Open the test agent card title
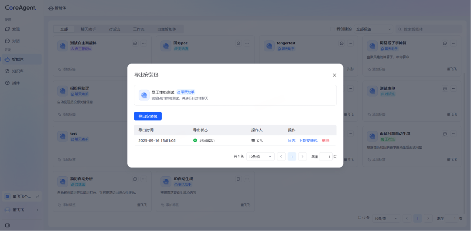Image resolution: width=471 pixels, height=231 pixels. 74,134
